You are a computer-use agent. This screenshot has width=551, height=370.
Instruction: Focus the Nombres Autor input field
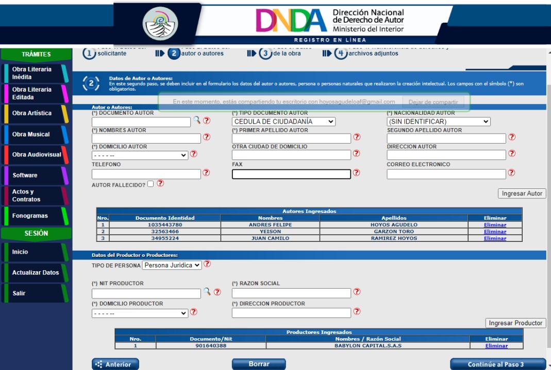pos(146,138)
